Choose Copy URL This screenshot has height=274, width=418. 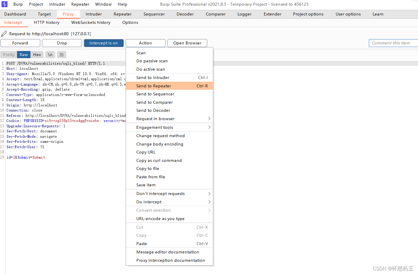click(x=169, y=152)
